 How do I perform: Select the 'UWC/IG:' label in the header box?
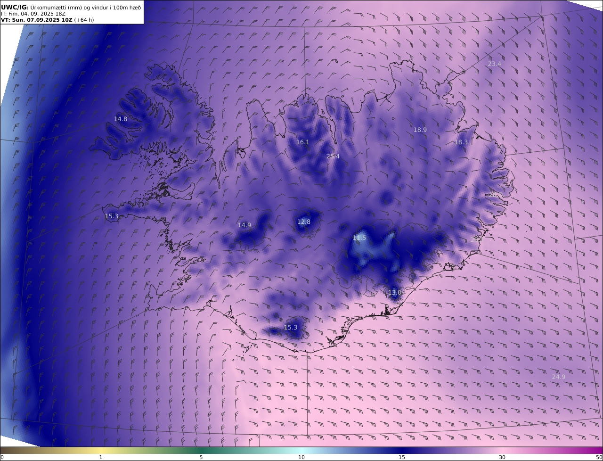coord(15,7)
